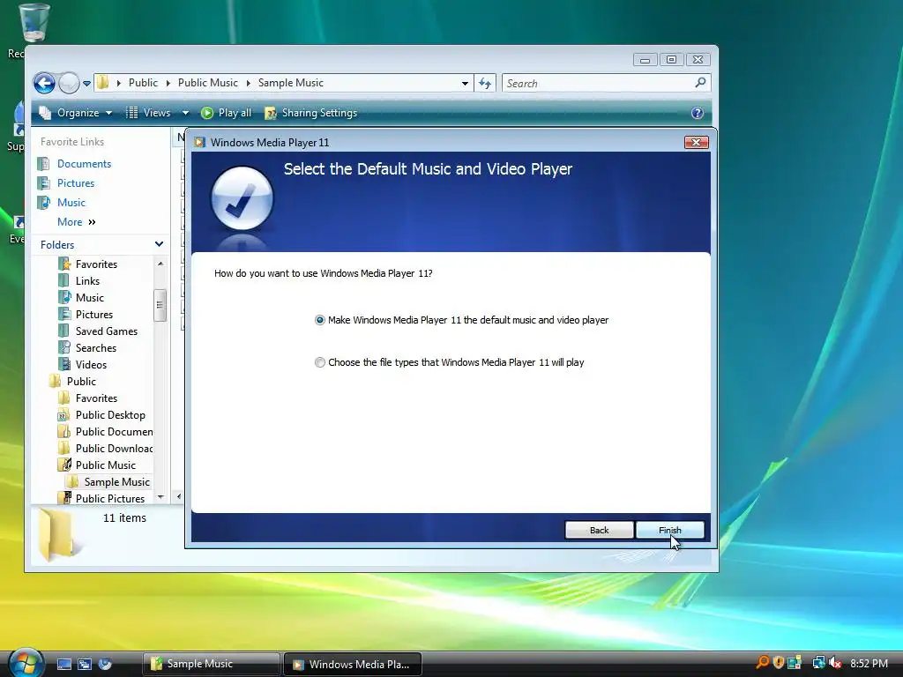Open Pictures favorite link
903x677 pixels.
click(76, 183)
